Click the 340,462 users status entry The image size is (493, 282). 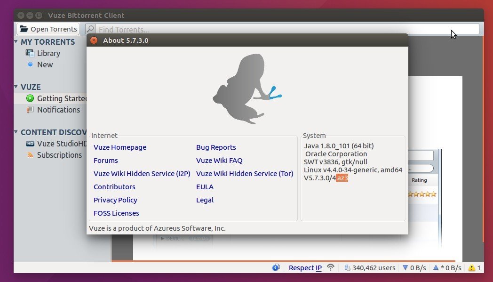click(x=370, y=268)
